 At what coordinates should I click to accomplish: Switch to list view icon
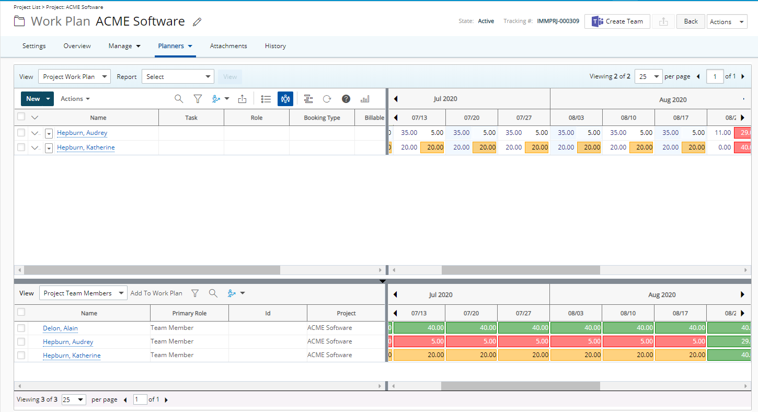tap(266, 99)
